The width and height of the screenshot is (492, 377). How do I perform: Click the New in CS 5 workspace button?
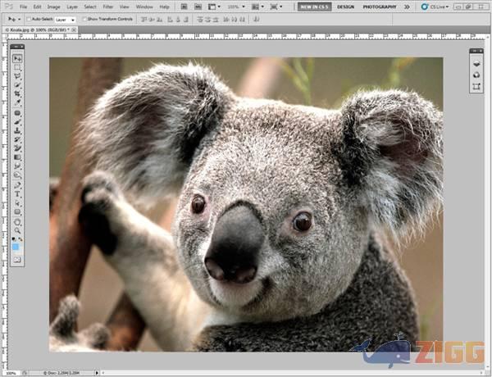(x=314, y=7)
